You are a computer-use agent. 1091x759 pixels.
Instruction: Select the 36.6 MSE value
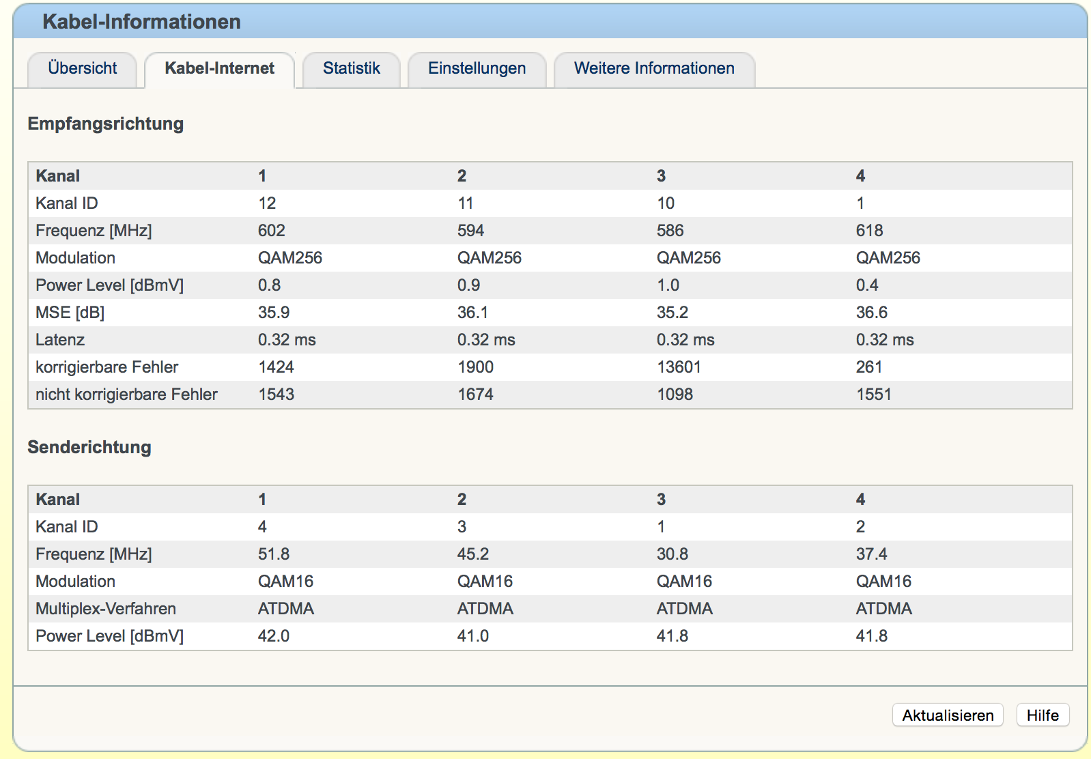tap(871, 313)
